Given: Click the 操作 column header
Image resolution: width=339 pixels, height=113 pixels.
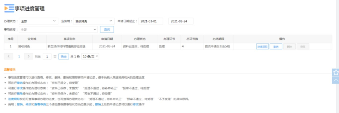Looking at the screenshot, I should (282, 39).
